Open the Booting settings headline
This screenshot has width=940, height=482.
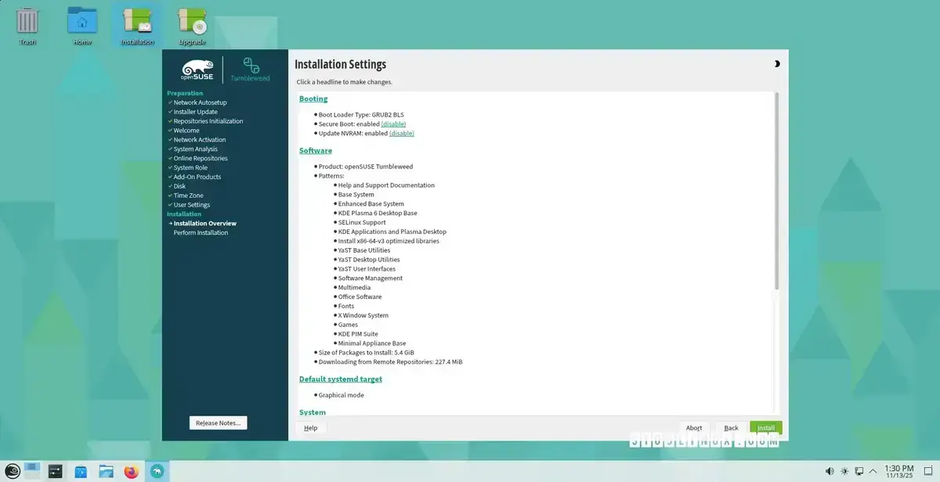point(313,99)
